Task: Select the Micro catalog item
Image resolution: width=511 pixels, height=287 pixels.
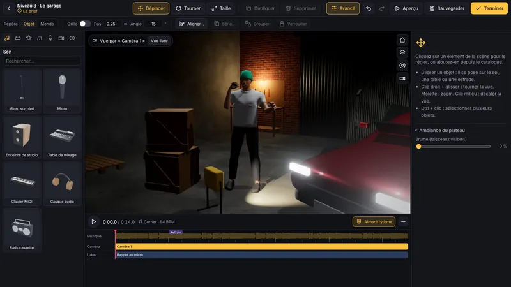Action: (62, 91)
